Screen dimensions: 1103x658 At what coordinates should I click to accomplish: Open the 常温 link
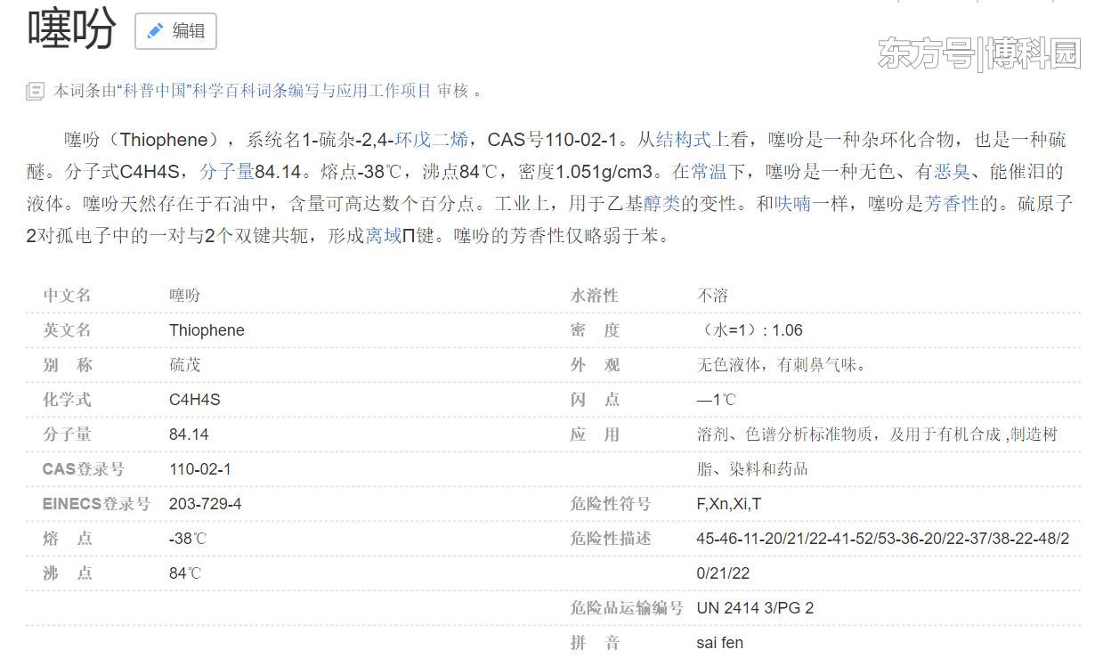tap(710, 172)
